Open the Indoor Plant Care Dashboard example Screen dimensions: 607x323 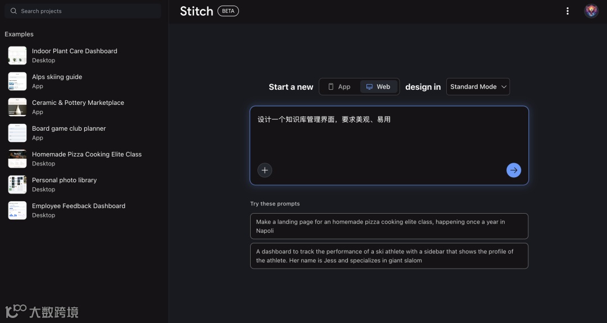[x=84, y=56]
